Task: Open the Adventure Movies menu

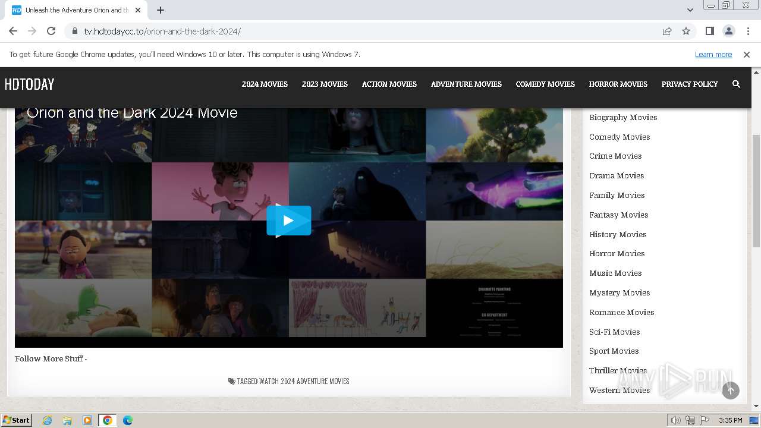Action: (466, 84)
